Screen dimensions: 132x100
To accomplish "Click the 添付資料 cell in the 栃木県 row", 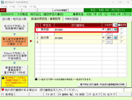I will [x=78, y=38].
